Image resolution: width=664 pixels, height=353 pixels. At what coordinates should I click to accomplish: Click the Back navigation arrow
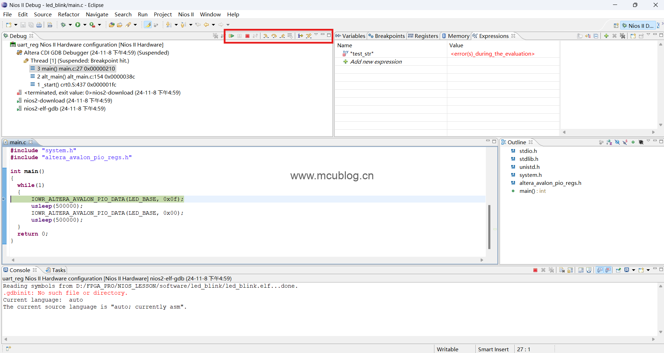click(x=206, y=25)
